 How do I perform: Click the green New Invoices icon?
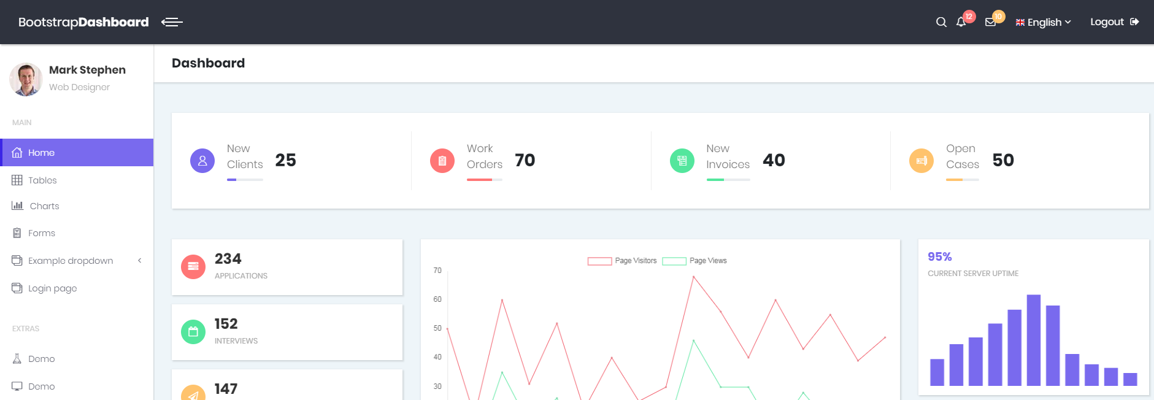tap(682, 161)
